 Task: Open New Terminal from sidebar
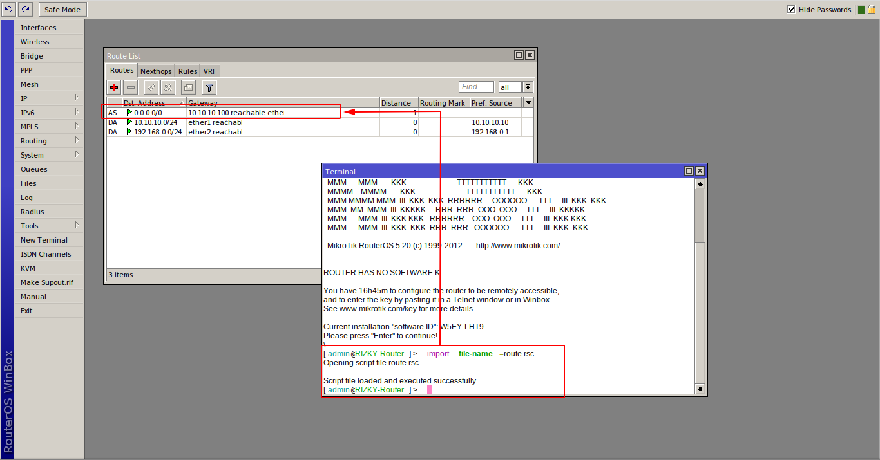tap(50, 240)
